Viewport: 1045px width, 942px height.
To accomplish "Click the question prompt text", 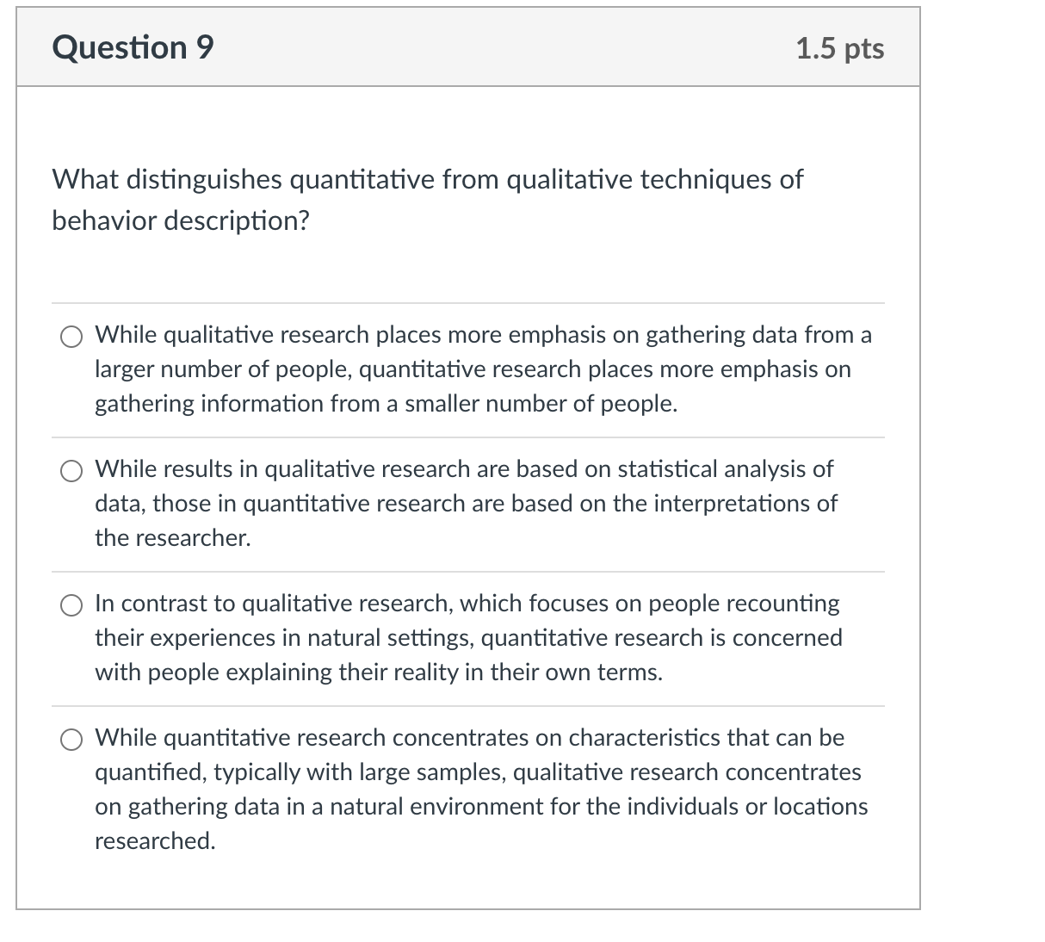I will point(426,198).
